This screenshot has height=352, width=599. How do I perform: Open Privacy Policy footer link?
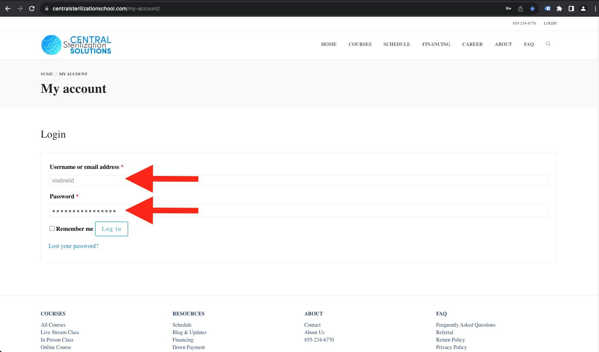tap(451, 347)
